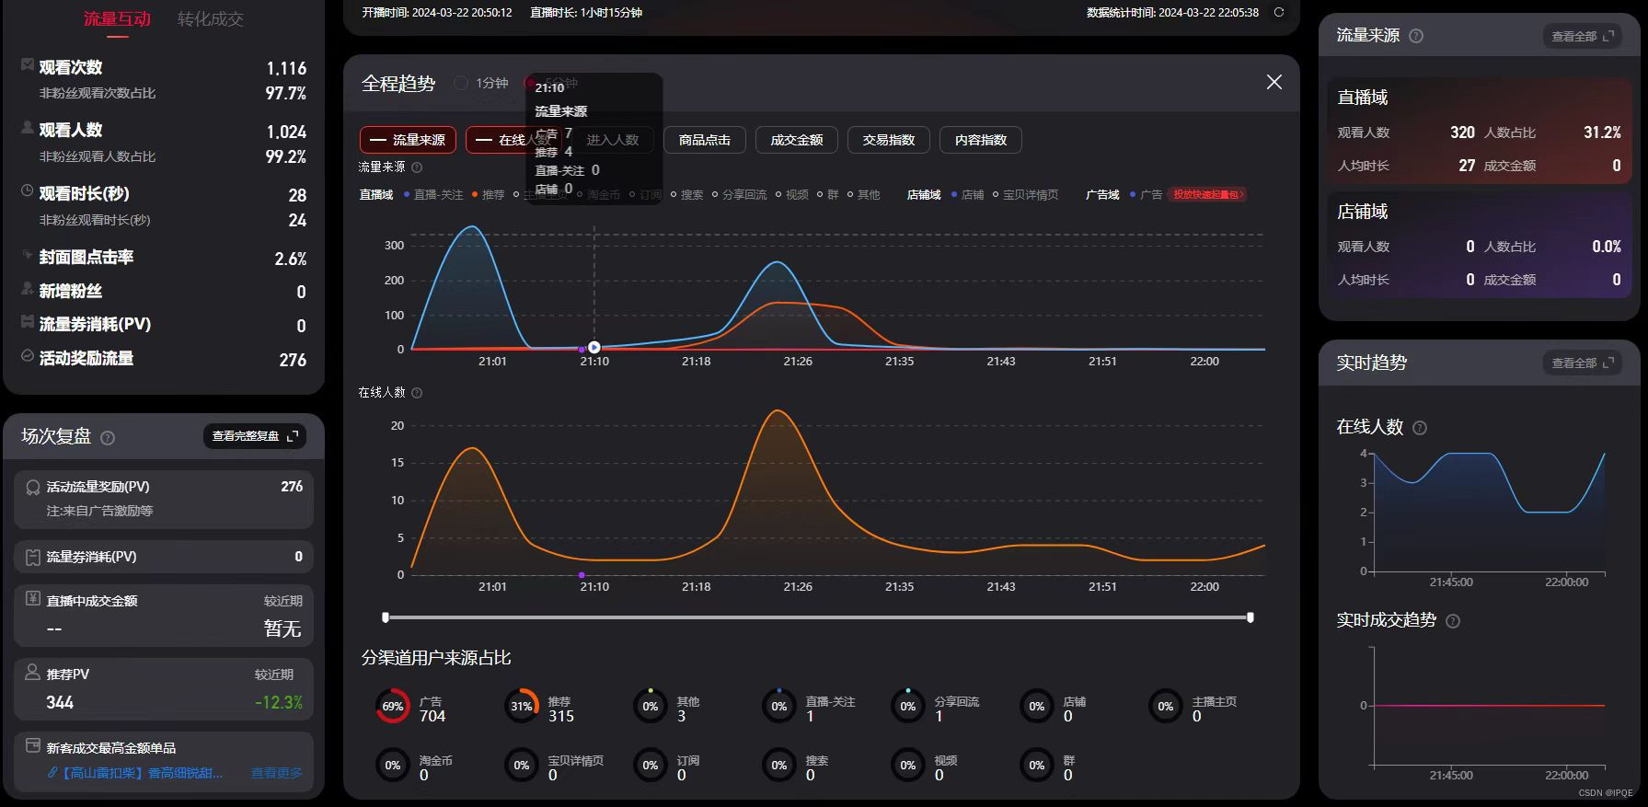Click help icon beside 流量来源 chart label
The width and height of the screenshot is (1648, 807).
417,167
